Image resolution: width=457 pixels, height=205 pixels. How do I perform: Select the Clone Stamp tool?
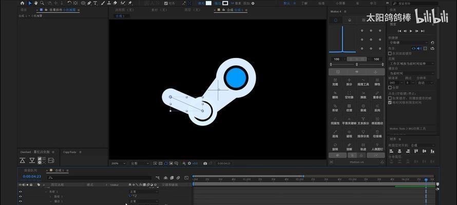pos(109,3)
